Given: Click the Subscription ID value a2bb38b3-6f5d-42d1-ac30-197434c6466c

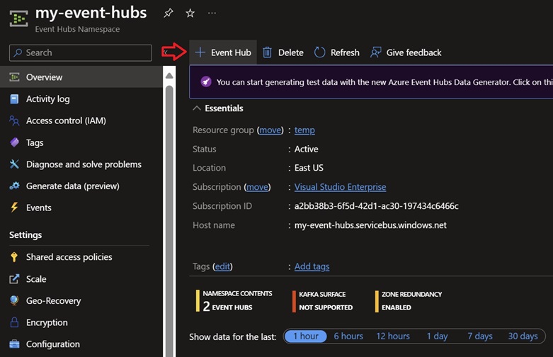Looking at the screenshot, I should [x=376, y=206].
